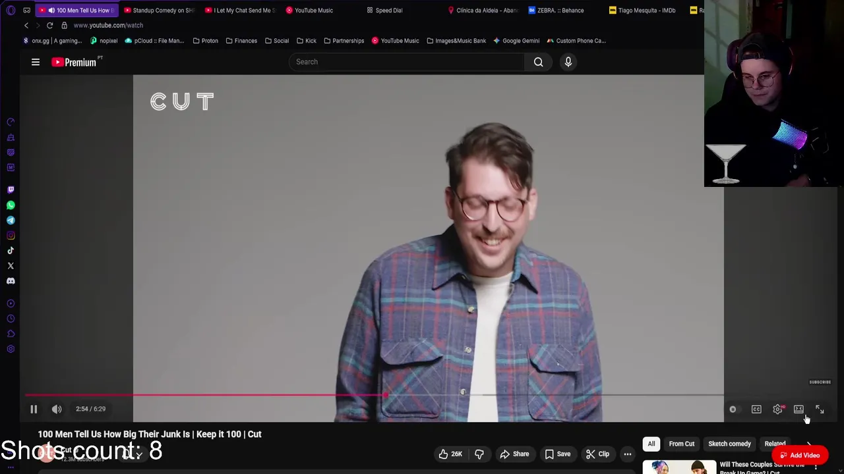
Task: Select the Sketch comedy filter chip
Action: (729, 444)
